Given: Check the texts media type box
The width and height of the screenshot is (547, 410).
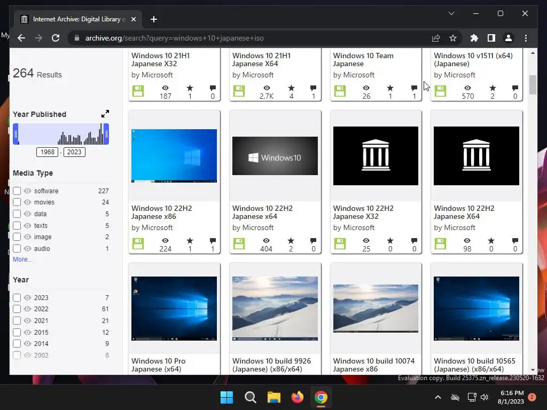Looking at the screenshot, I should click(17, 226).
